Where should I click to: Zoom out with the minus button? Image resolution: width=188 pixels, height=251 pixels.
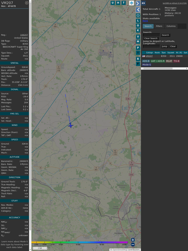(x=133, y=245)
